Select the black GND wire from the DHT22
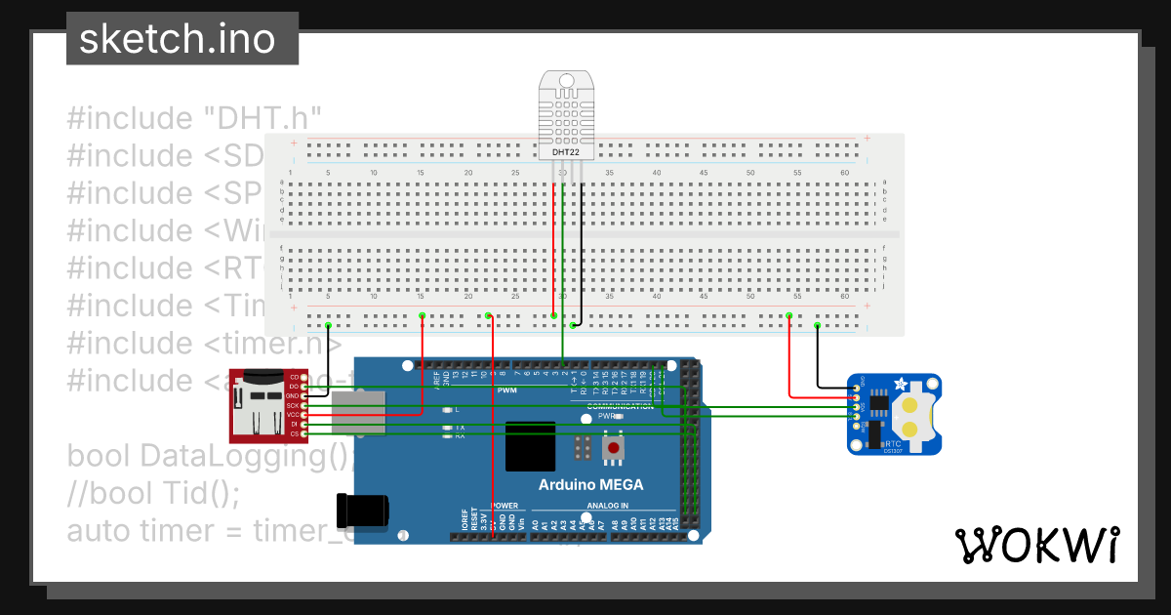This screenshot has height=615, width=1171. [x=580, y=244]
